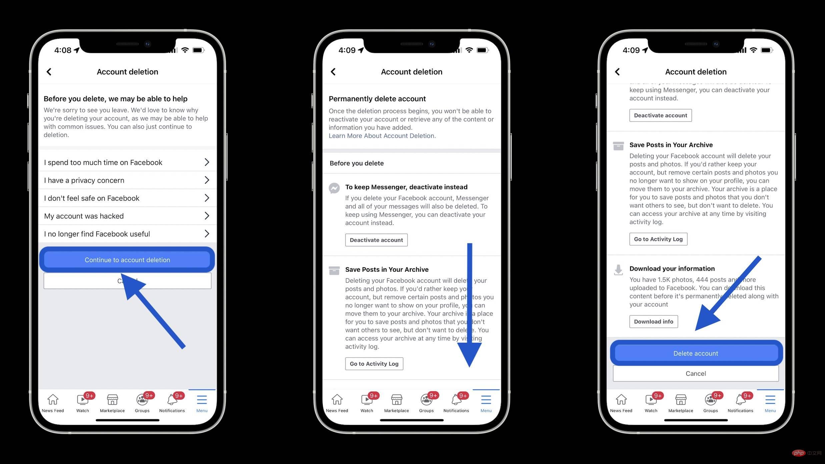The image size is (825, 464).
Task: Select Deactivate account instead of deleting
Action: click(x=376, y=240)
